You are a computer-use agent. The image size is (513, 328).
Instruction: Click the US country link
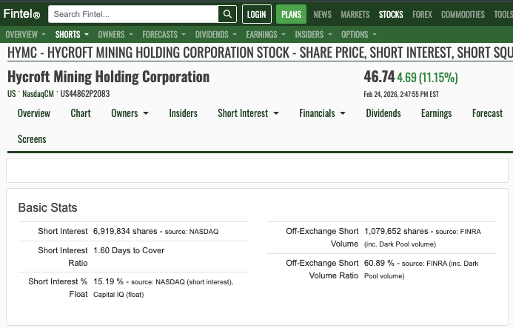tap(11, 94)
